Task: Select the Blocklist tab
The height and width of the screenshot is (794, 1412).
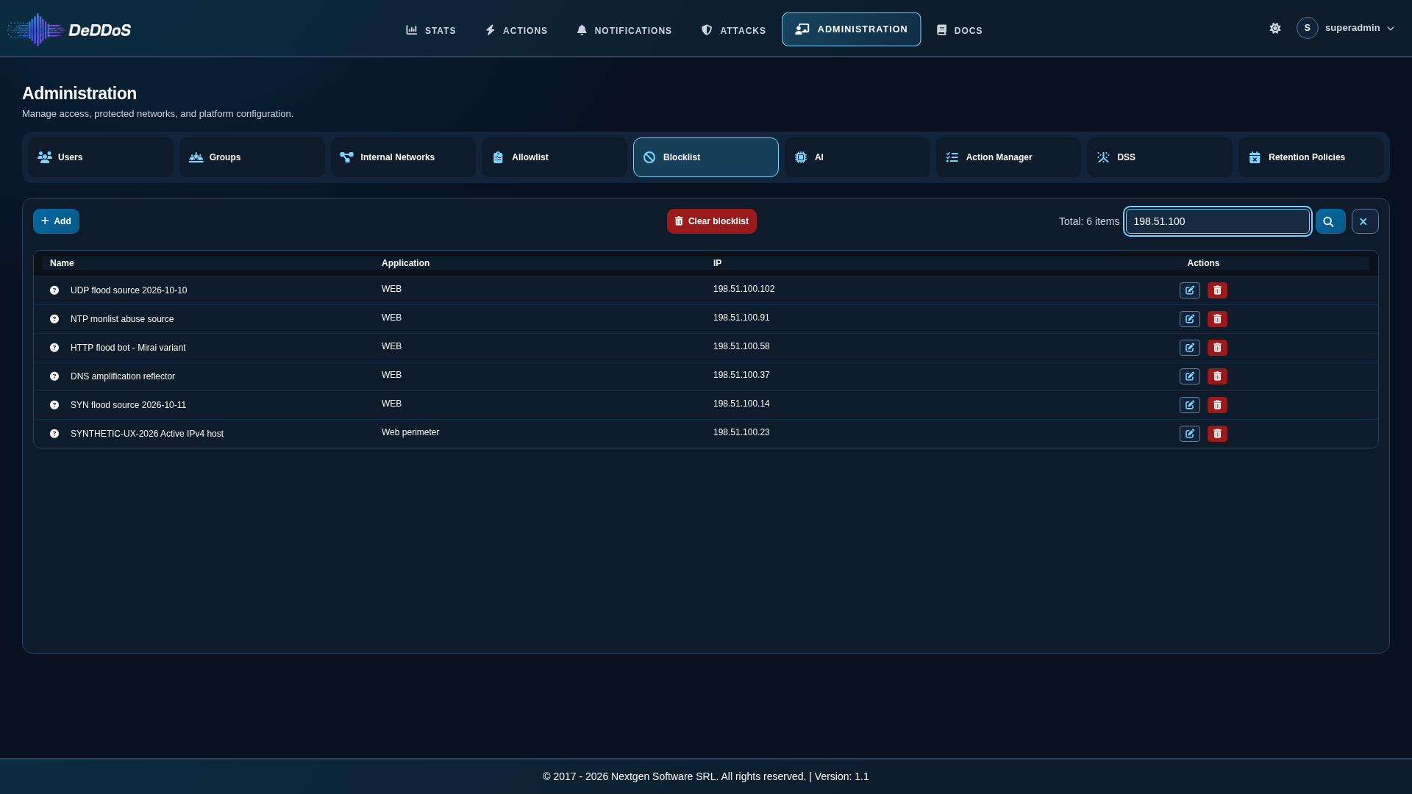Action: pyautogui.click(x=706, y=157)
